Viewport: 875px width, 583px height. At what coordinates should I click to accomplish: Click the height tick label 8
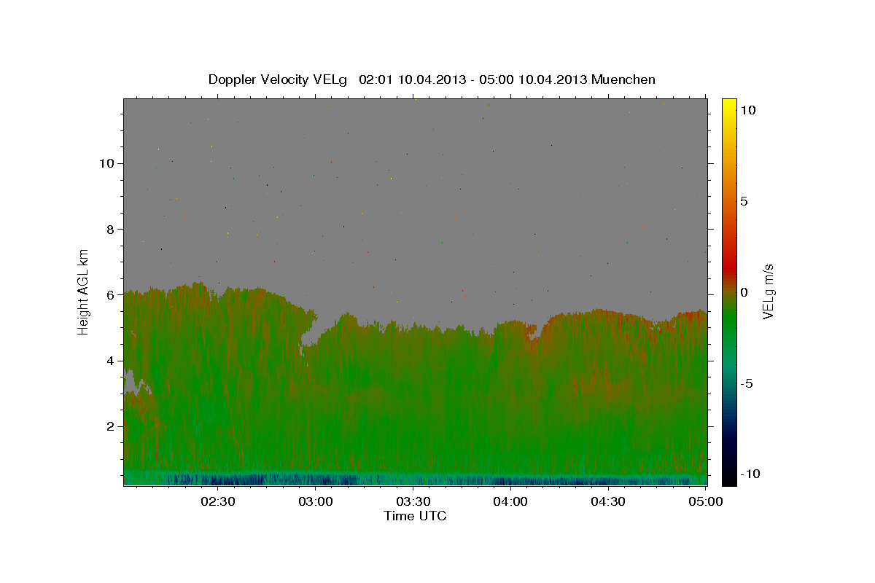(110, 229)
